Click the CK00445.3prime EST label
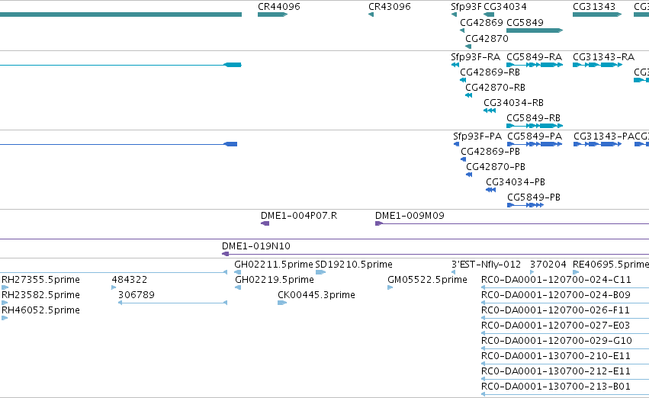The width and height of the screenshot is (649, 398). coord(316,295)
